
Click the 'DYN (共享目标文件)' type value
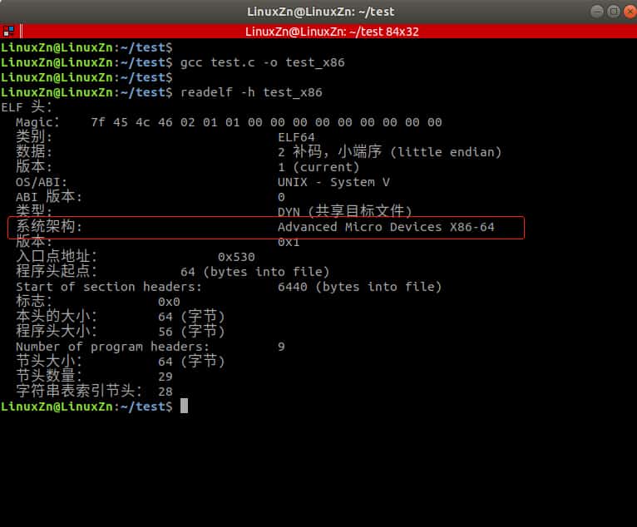tap(344, 211)
